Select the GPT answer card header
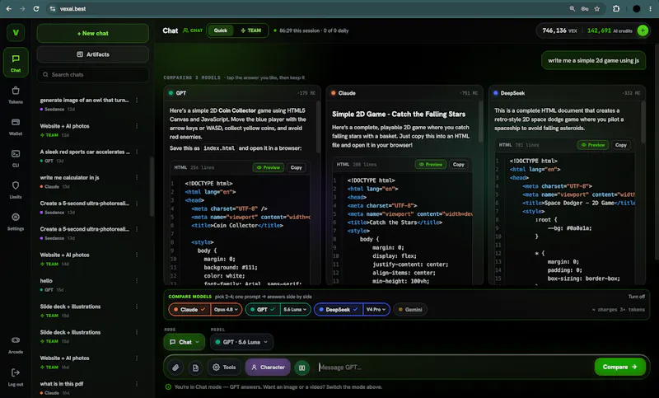The width and height of the screenshot is (659, 398). coord(242,93)
